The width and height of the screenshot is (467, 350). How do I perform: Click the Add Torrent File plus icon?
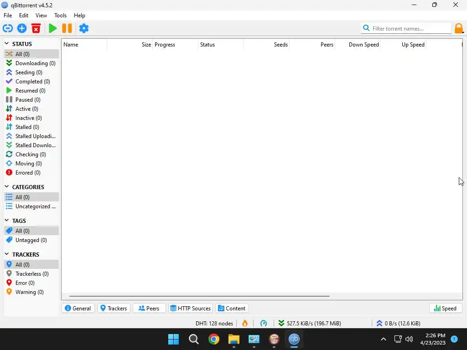point(22,28)
